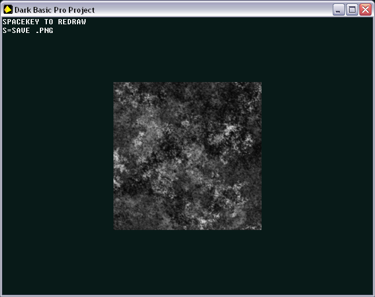This screenshot has width=375, height=297.
Task: Click the 'Dark Basic Pro Project' title text
Action: 54,10
